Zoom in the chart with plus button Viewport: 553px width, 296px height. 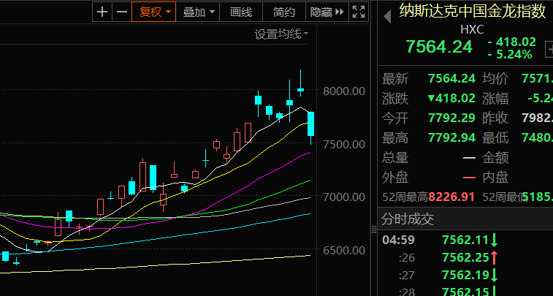point(102,12)
